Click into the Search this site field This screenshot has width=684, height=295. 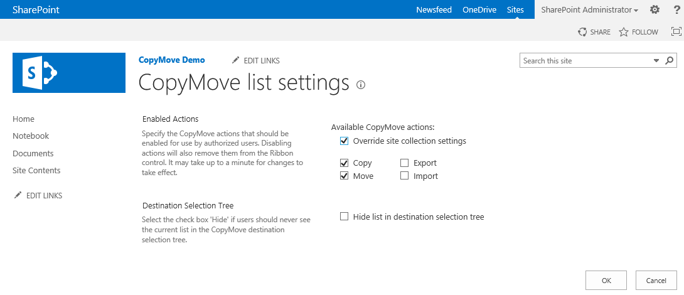click(586, 61)
